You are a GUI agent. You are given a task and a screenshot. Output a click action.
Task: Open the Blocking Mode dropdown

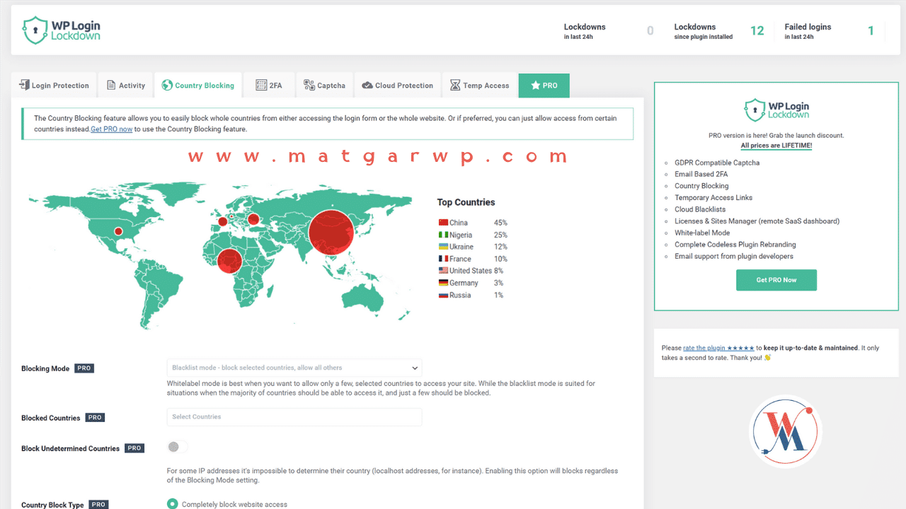tap(294, 368)
